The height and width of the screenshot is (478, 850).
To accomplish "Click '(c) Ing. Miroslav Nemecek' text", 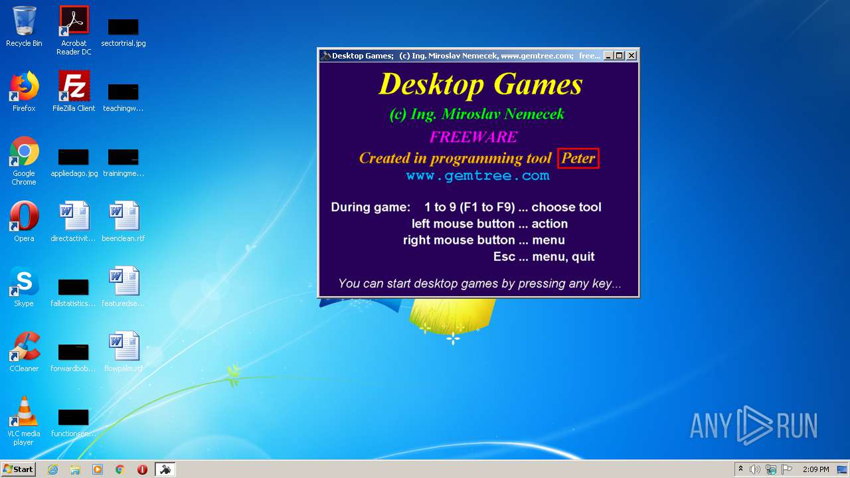I will coord(477,114).
